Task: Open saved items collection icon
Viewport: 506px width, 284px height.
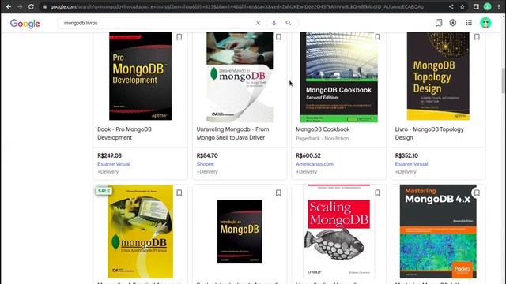Action: point(439,23)
